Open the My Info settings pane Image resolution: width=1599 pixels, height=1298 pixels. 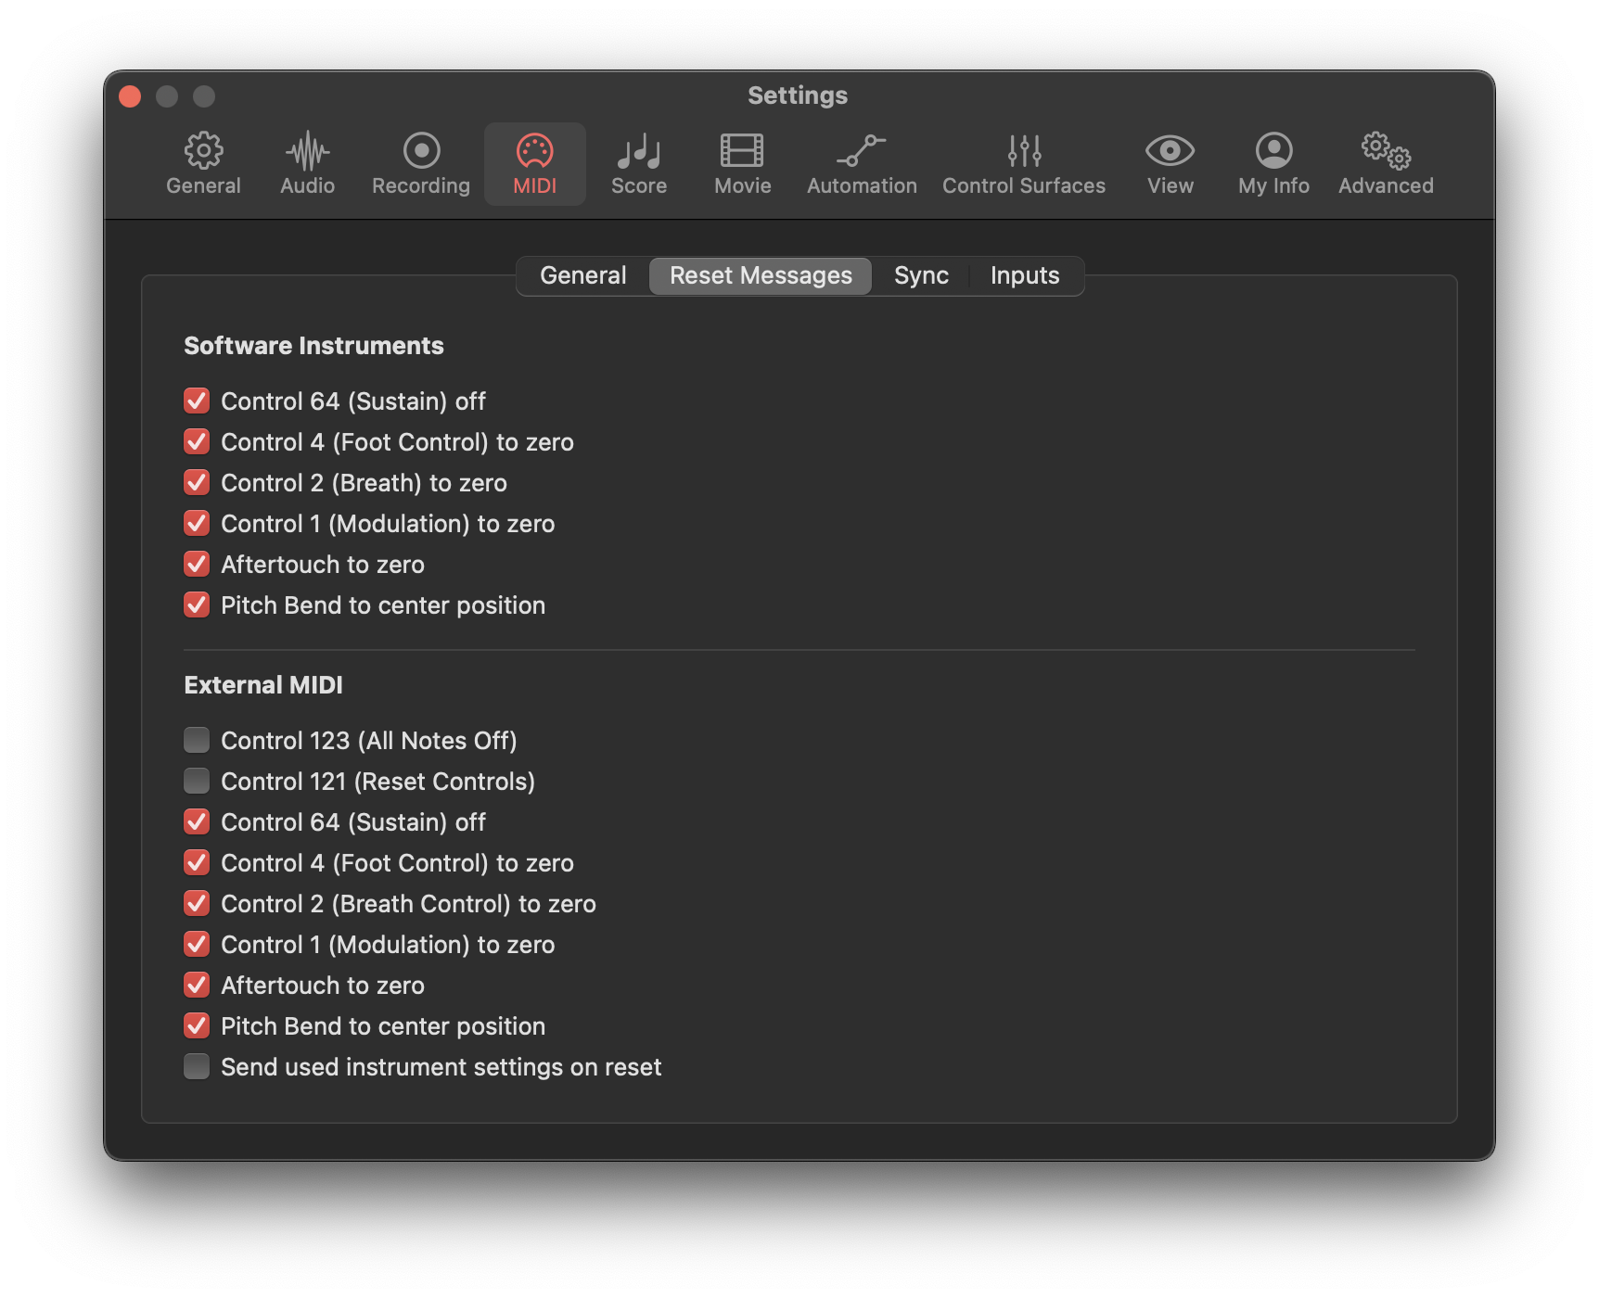pos(1272,162)
